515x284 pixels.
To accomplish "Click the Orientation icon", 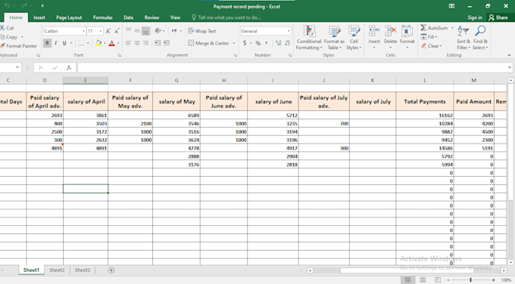I will (158, 31).
